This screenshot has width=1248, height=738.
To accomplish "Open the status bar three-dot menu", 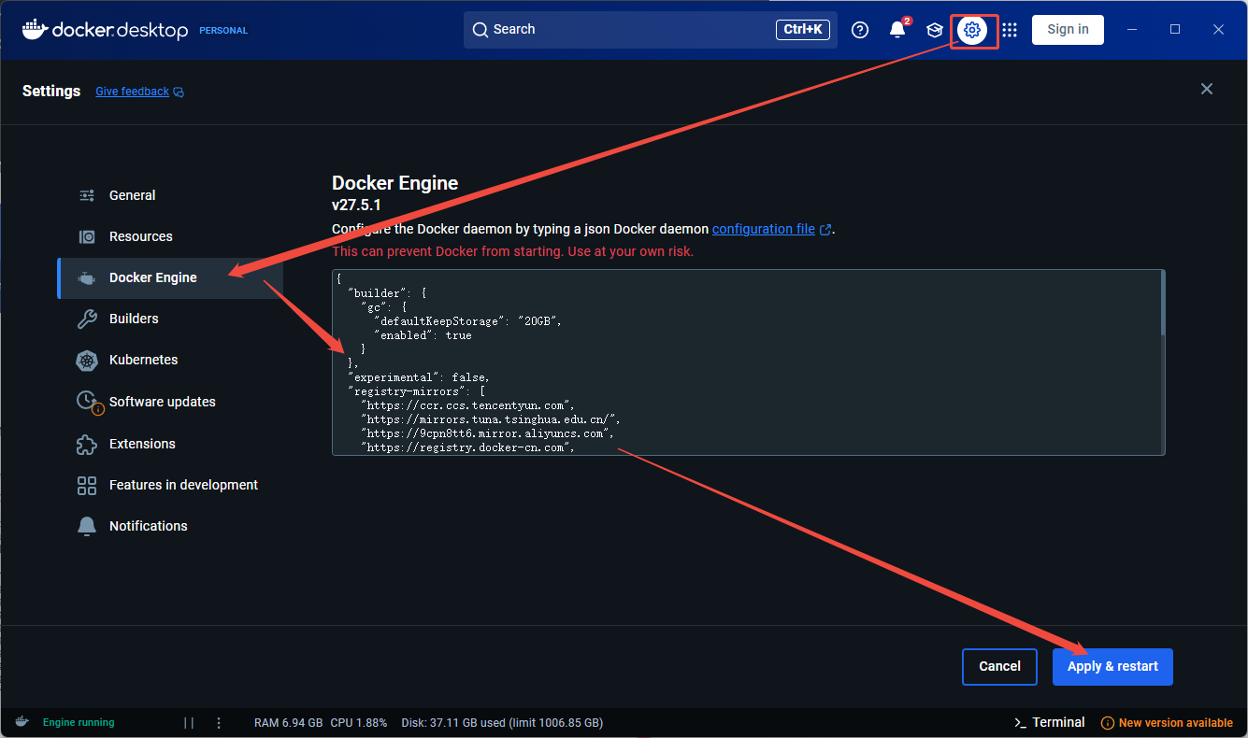I will (x=219, y=722).
